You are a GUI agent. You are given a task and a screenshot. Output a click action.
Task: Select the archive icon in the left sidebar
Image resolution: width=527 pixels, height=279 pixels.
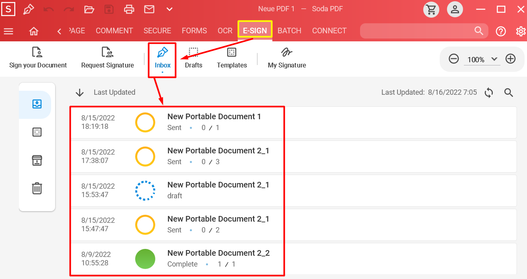coord(37,160)
